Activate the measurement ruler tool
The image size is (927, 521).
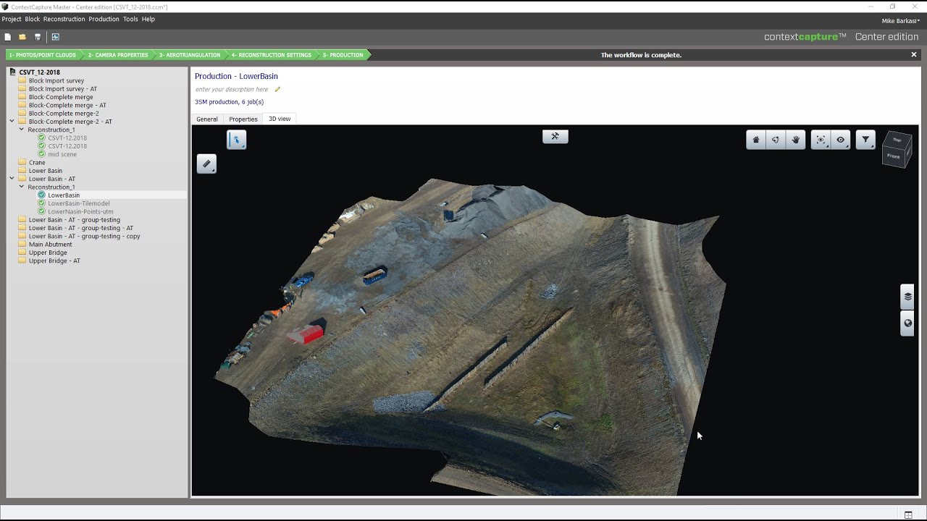click(206, 164)
